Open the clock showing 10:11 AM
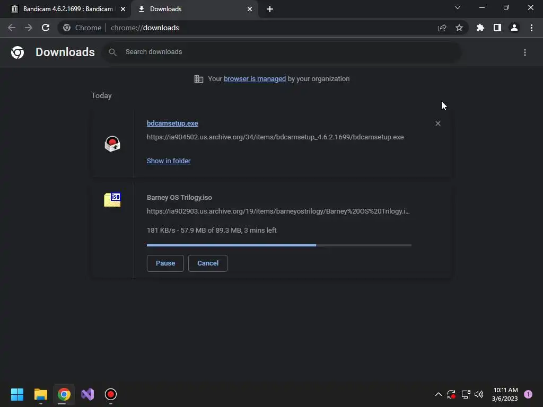Image resolution: width=543 pixels, height=407 pixels. coord(505,394)
